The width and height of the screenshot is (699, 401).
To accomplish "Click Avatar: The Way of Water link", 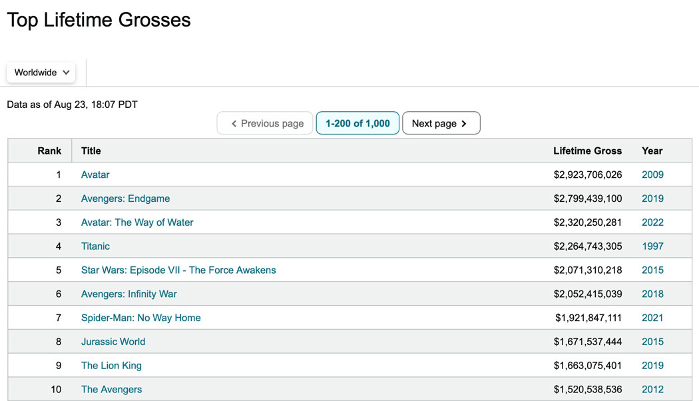I will 137,222.
